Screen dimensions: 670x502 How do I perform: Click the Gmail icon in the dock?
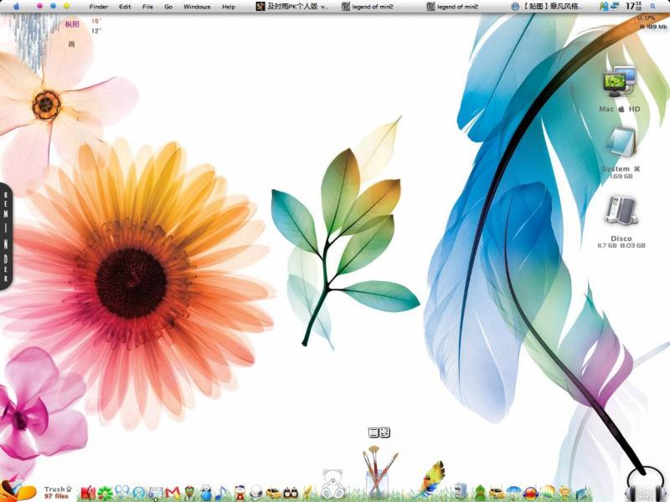pos(173,492)
